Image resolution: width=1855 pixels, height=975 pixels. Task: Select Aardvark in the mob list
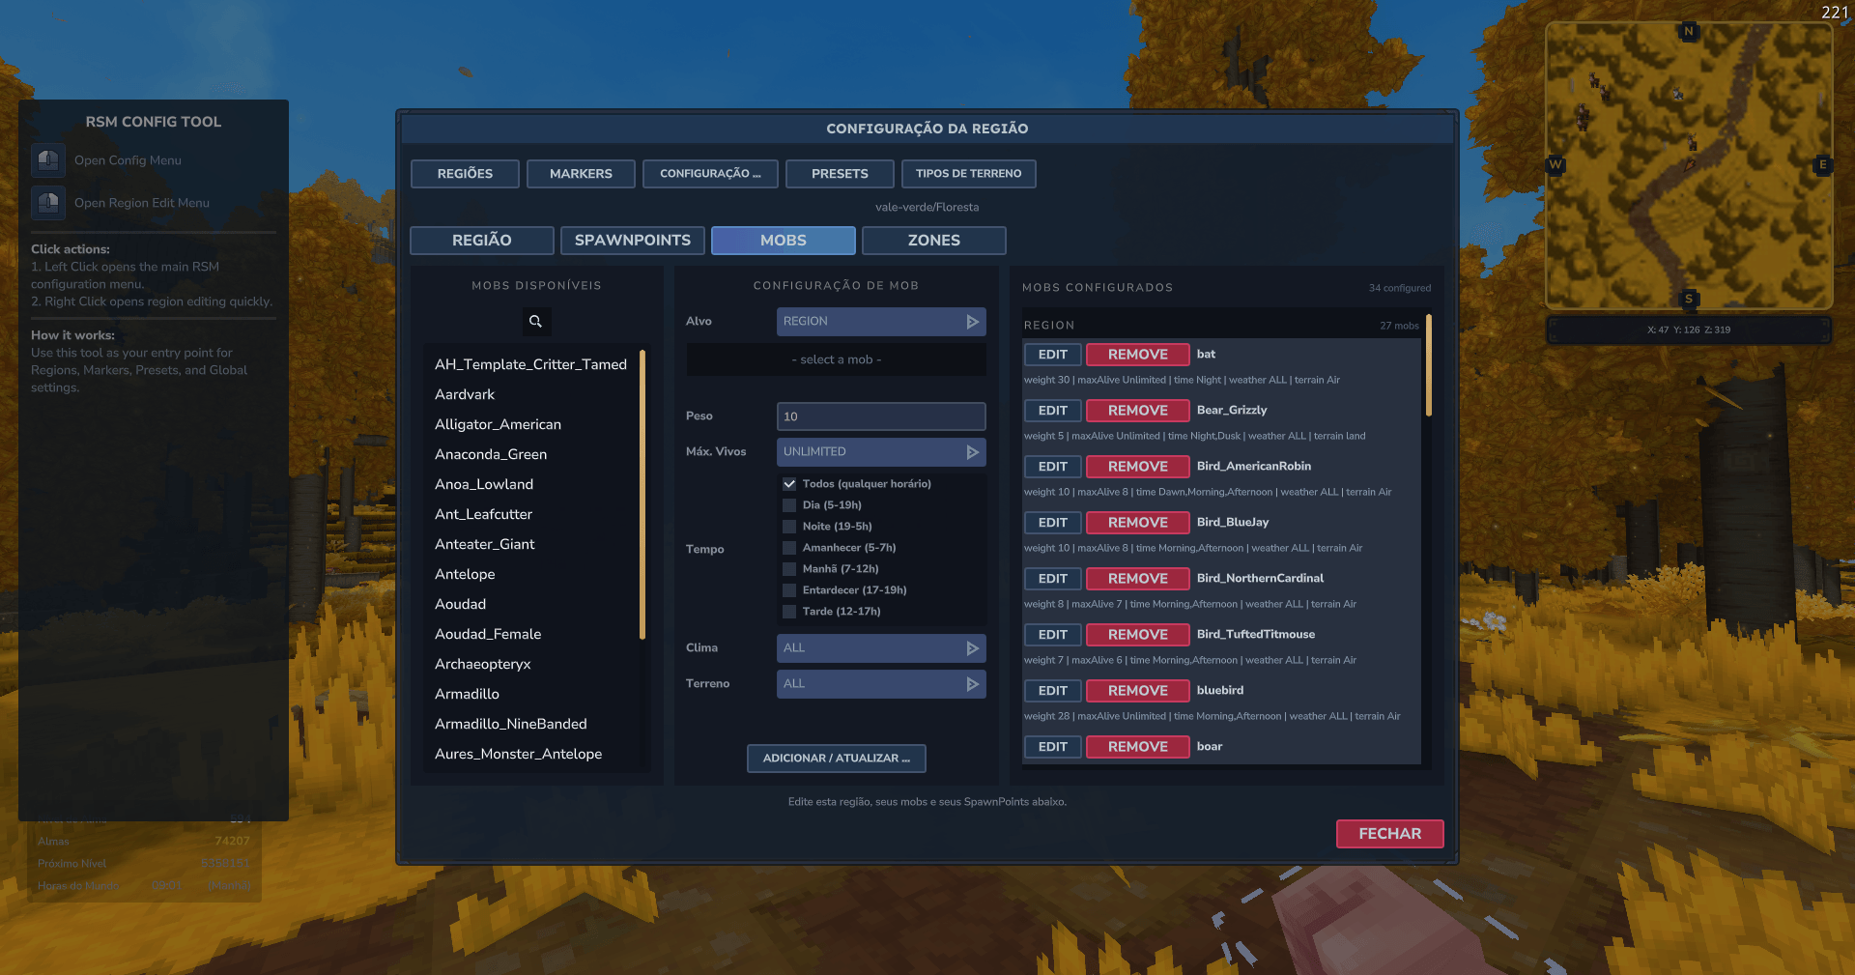[x=465, y=394]
